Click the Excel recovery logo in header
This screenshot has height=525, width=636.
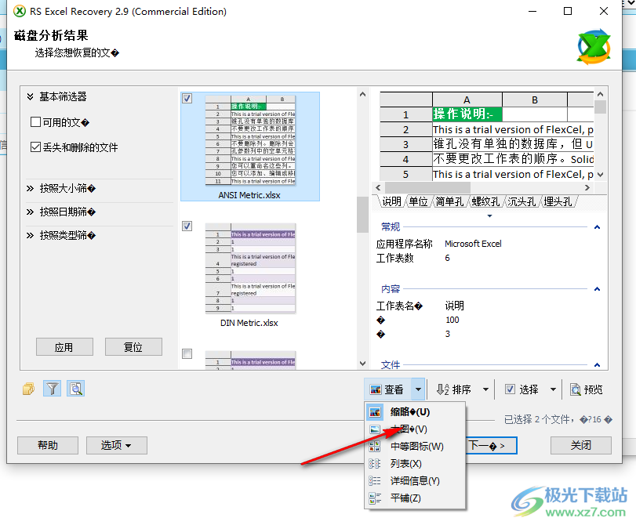click(594, 46)
